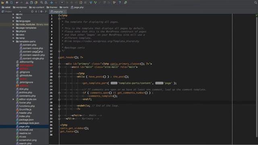Select the highlighted page.php tree row

coord(24,126)
